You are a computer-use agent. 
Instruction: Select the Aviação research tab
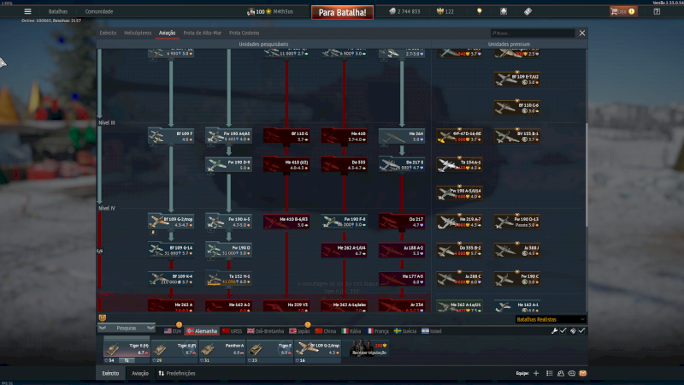click(167, 33)
